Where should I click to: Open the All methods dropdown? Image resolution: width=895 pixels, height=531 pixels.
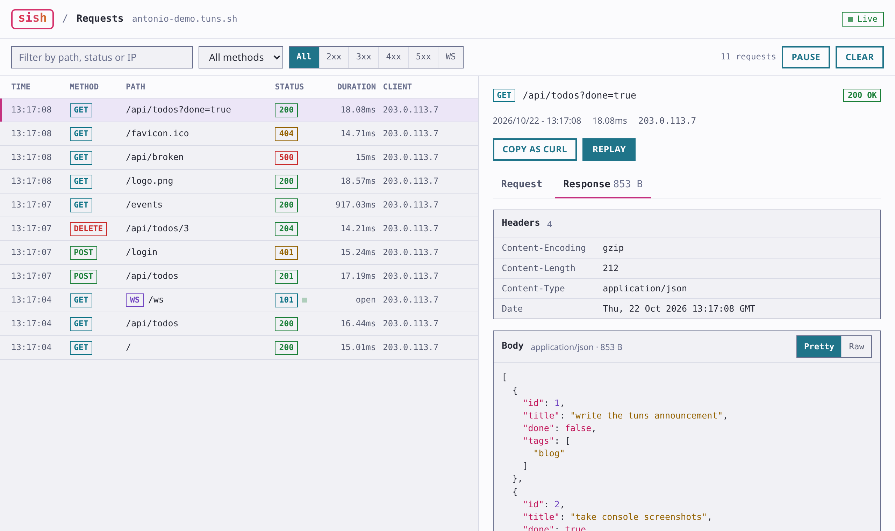click(x=241, y=57)
